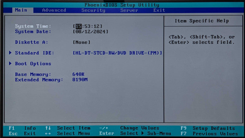Change the Diskette A value None
This screenshot has height=138, width=245.
tap(81, 42)
